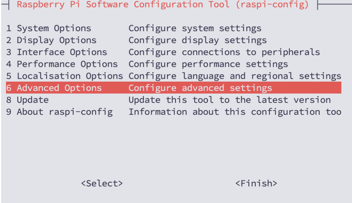Click "Update this tool to the latest version"
The width and height of the screenshot is (352, 203).
tap(230, 100)
